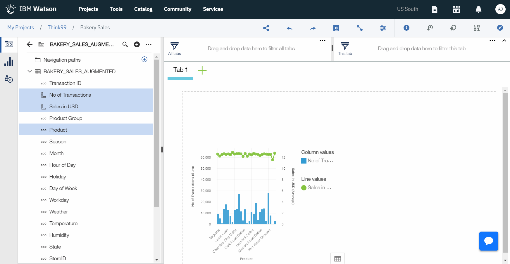The height and width of the screenshot is (264, 510).
Task: Open the text and media icon in sidebar
Action: point(9,79)
